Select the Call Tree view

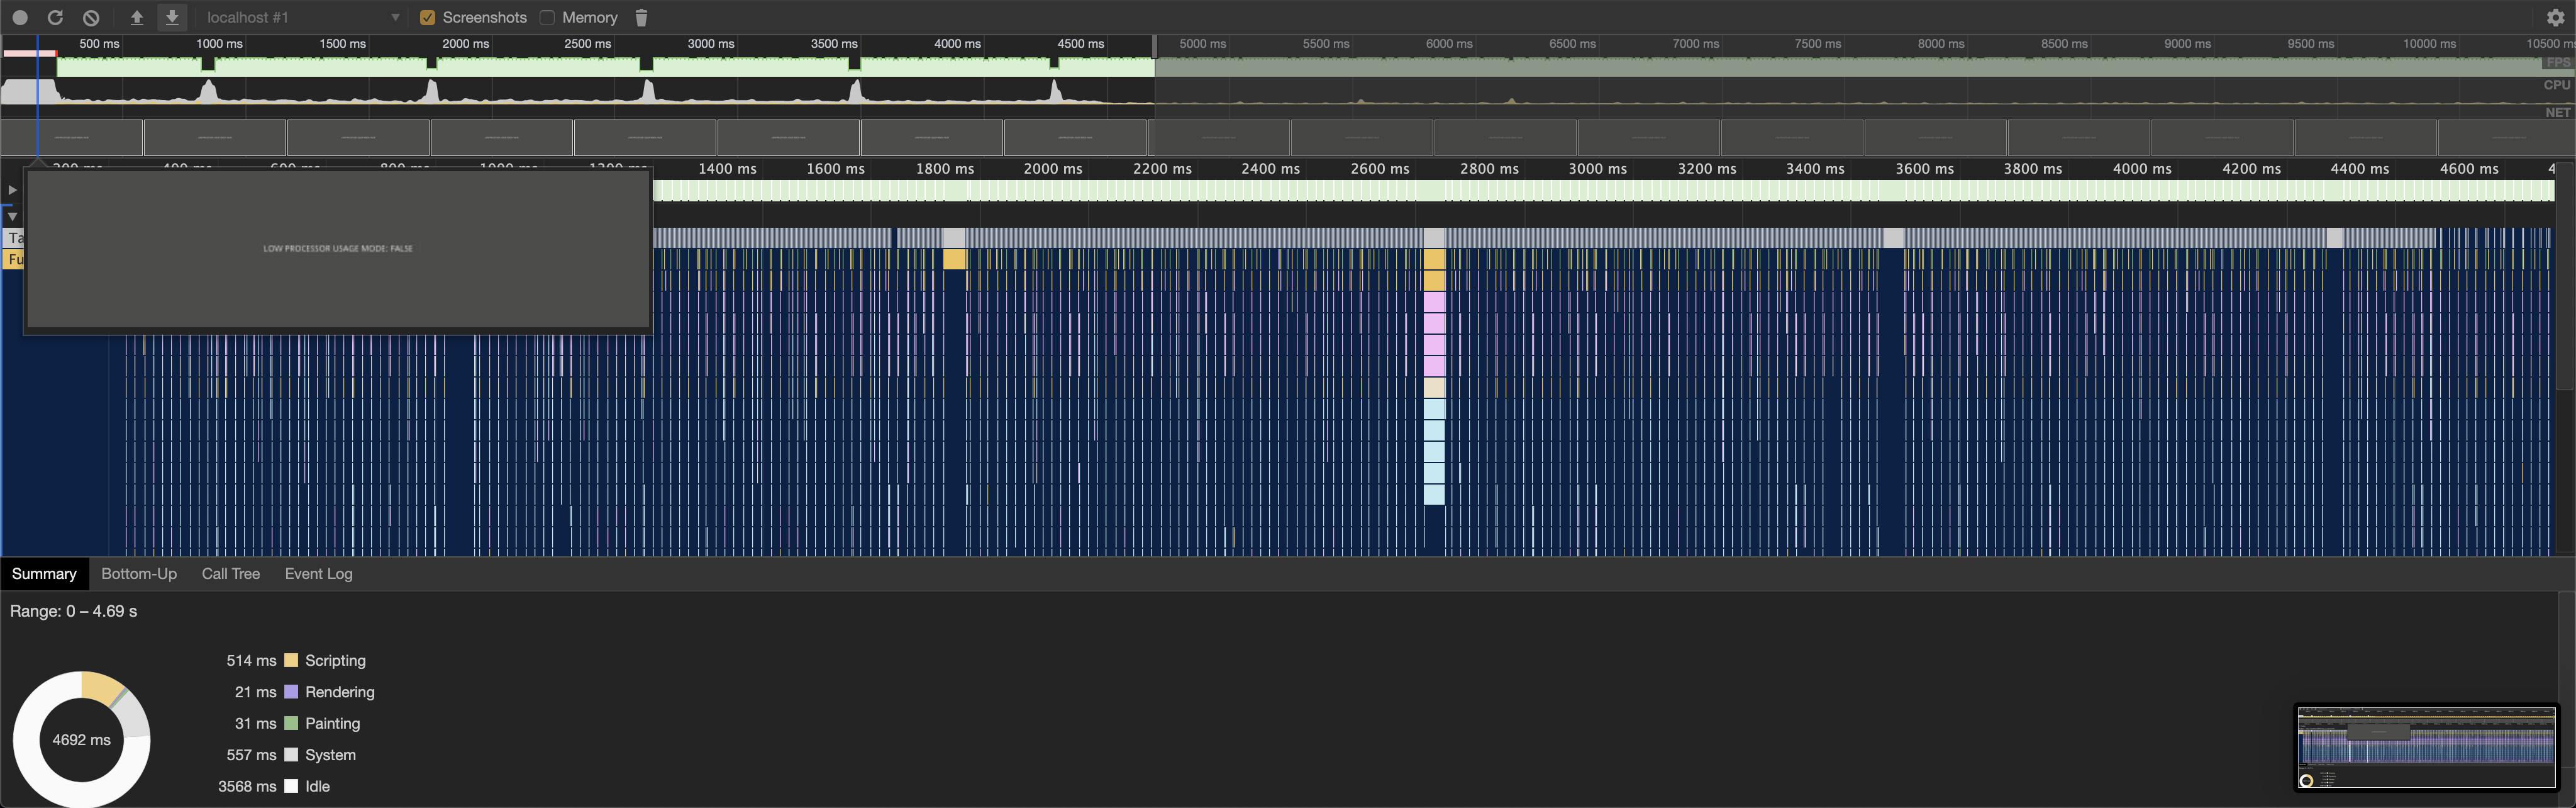pyautogui.click(x=230, y=573)
